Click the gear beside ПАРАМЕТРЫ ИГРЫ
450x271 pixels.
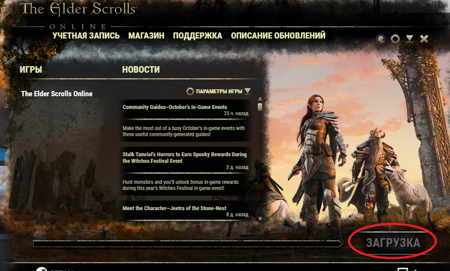(190, 92)
